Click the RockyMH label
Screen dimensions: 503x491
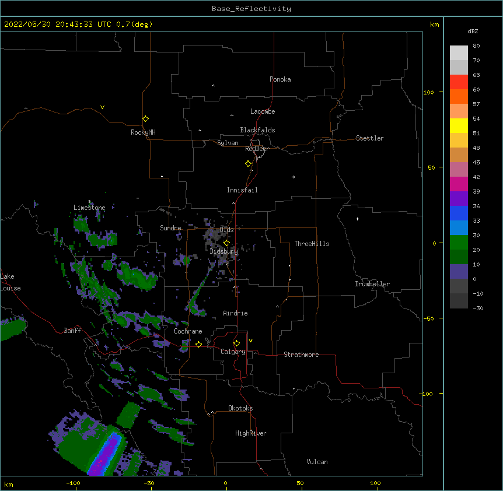pyautogui.click(x=143, y=132)
